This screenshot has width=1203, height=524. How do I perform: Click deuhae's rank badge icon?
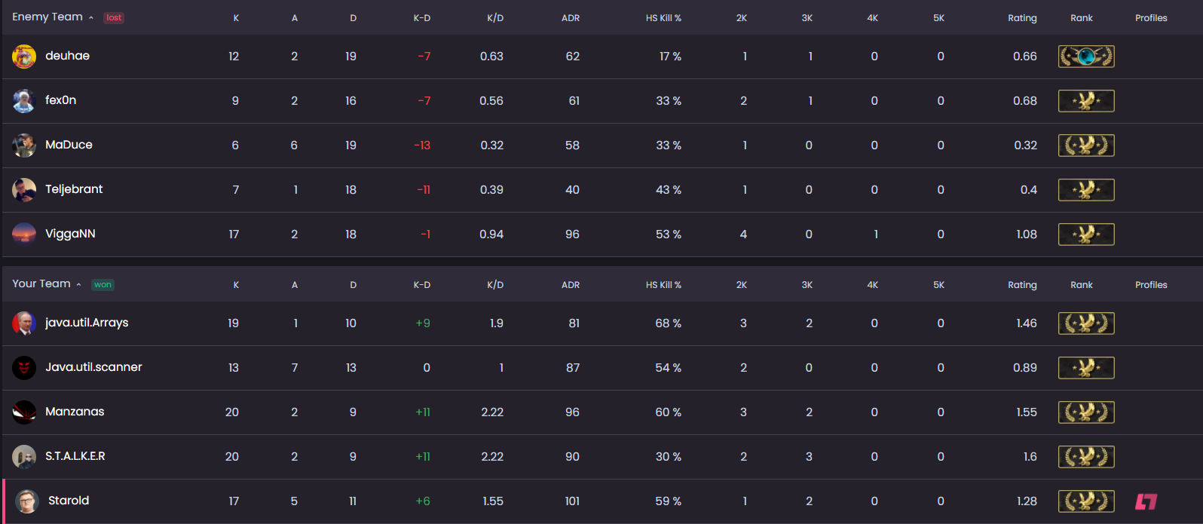1086,57
